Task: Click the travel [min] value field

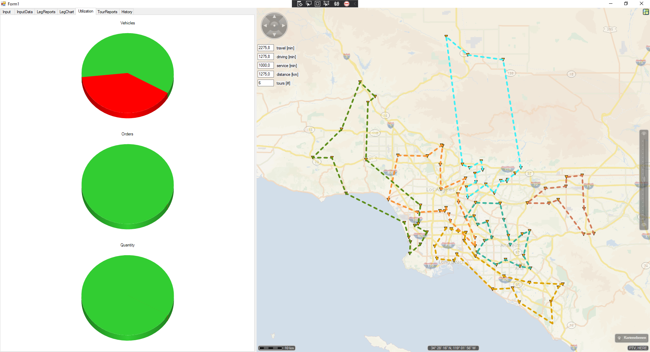Action: [265, 48]
